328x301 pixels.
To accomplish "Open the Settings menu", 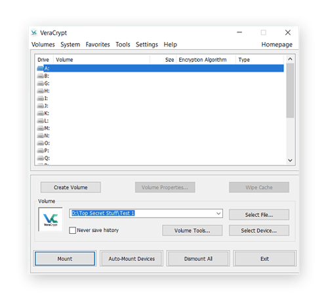I will pos(147,45).
